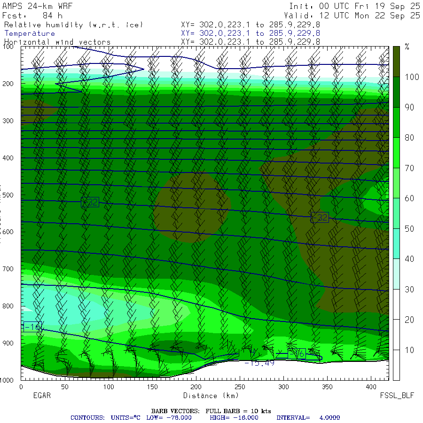Click the colorbar label 80

coord(409,138)
